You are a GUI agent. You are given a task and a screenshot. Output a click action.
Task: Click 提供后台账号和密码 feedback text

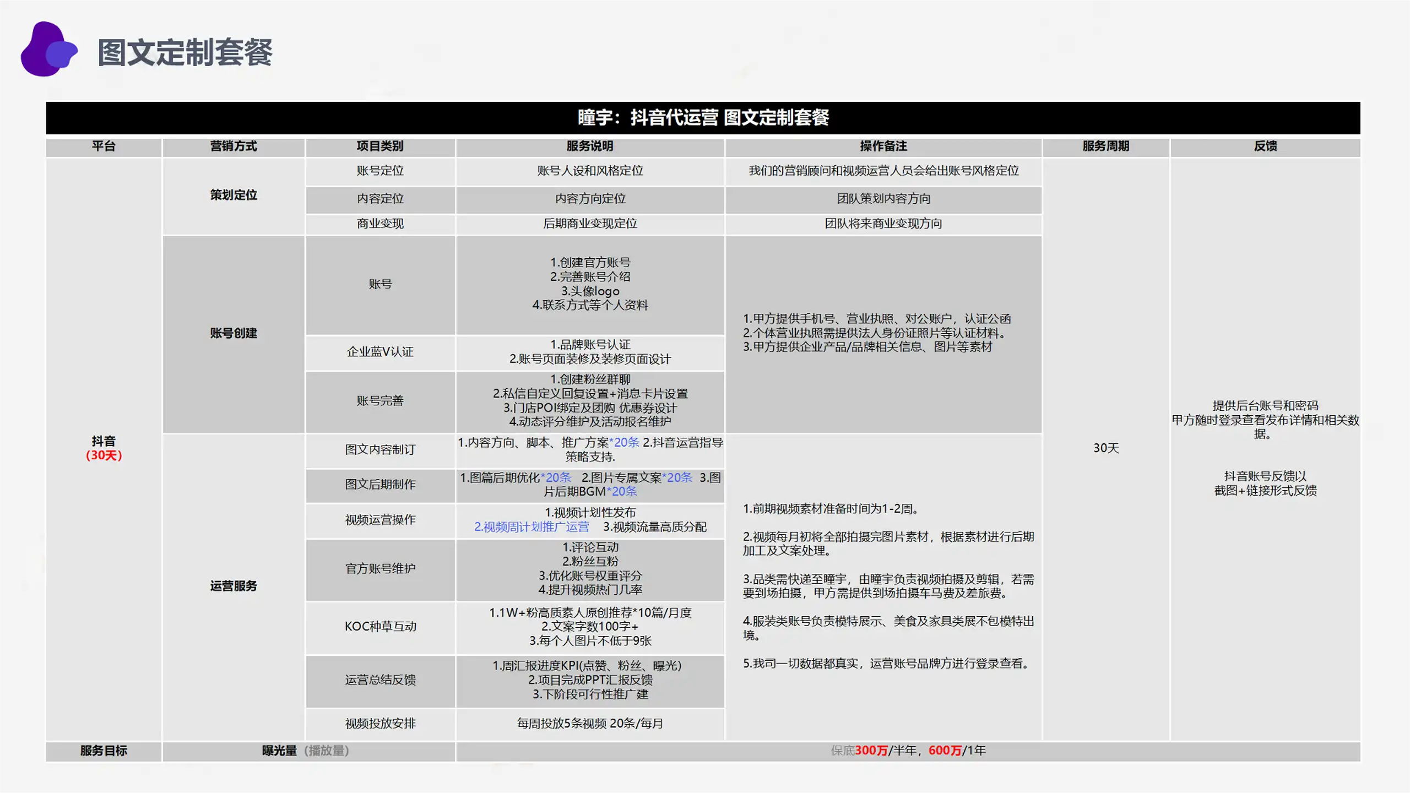point(1265,406)
